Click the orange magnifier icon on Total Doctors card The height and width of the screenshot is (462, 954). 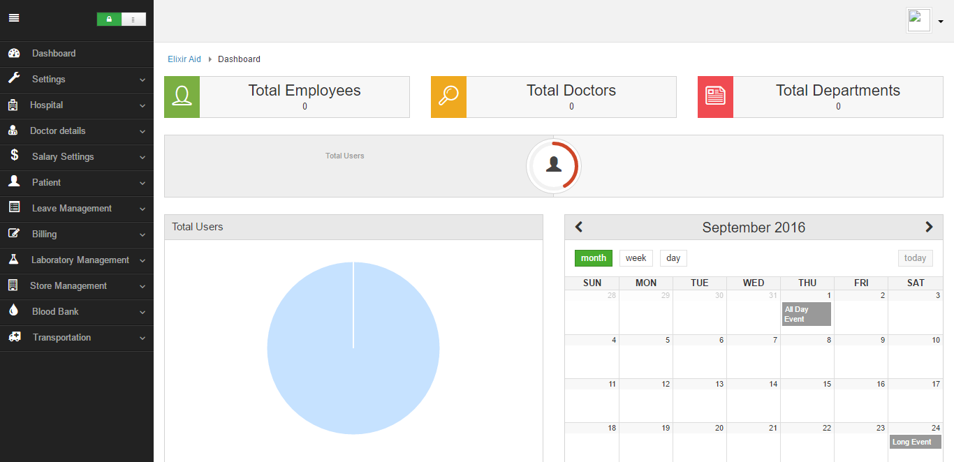[x=448, y=96]
